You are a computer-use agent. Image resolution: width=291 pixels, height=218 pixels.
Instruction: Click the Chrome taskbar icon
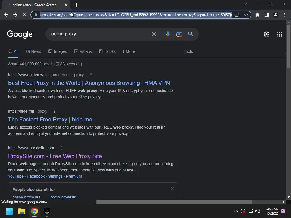click(x=34, y=211)
